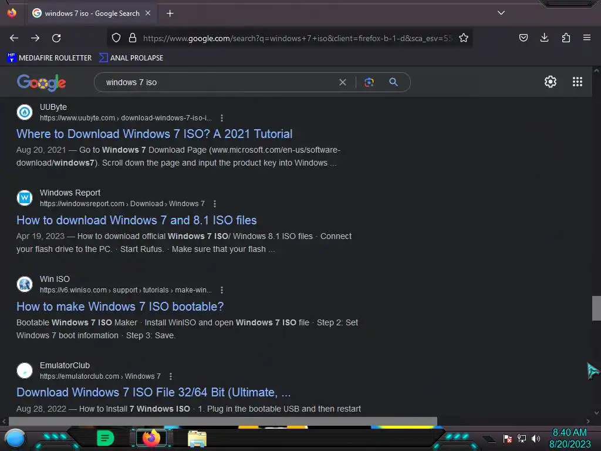Open tracking protection shield icon

116,38
